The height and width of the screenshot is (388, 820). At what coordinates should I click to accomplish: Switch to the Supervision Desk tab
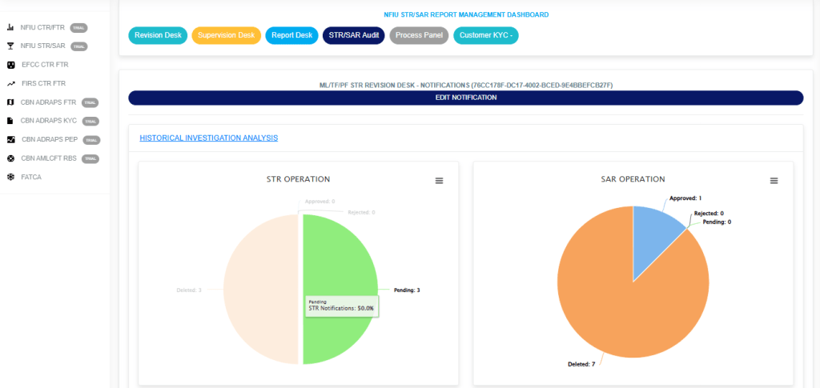pos(226,35)
